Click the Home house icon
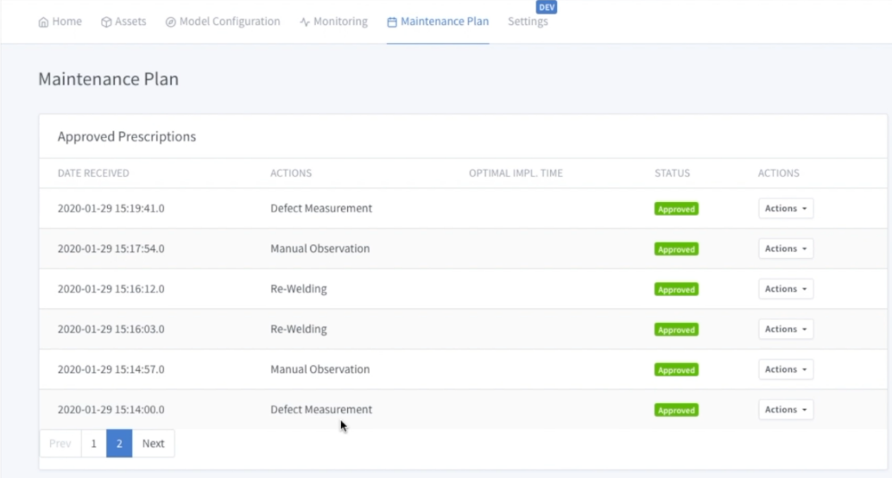Viewport: 892px width, 478px height. pyautogui.click(x=43, y=22)
